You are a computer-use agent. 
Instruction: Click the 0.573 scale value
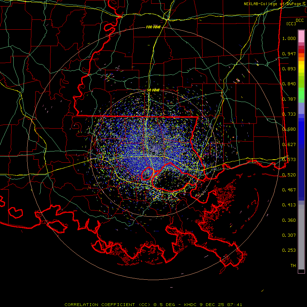click(x=289, y=160)
